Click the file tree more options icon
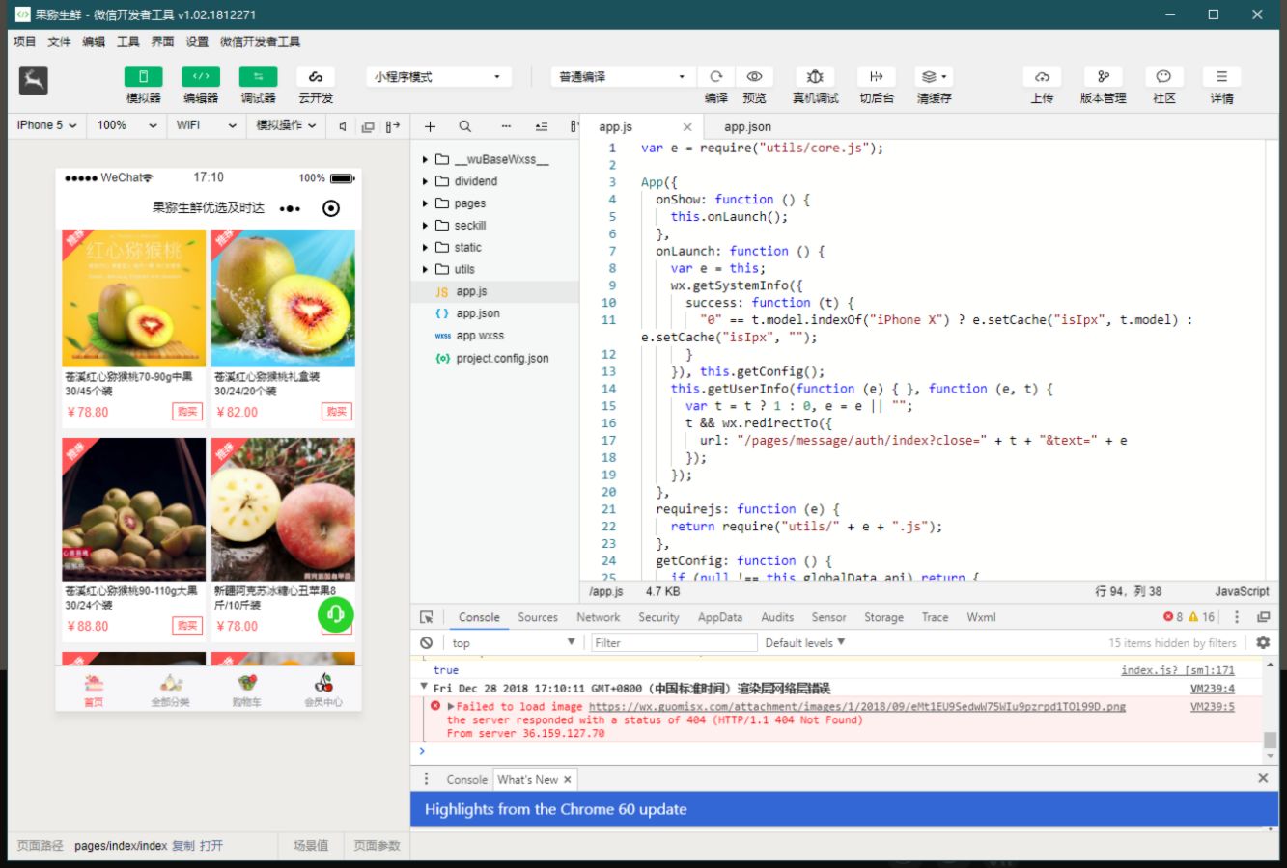The height and width of the screenshot is (868, 1287). pyautogui.click(x=506, y=126)
